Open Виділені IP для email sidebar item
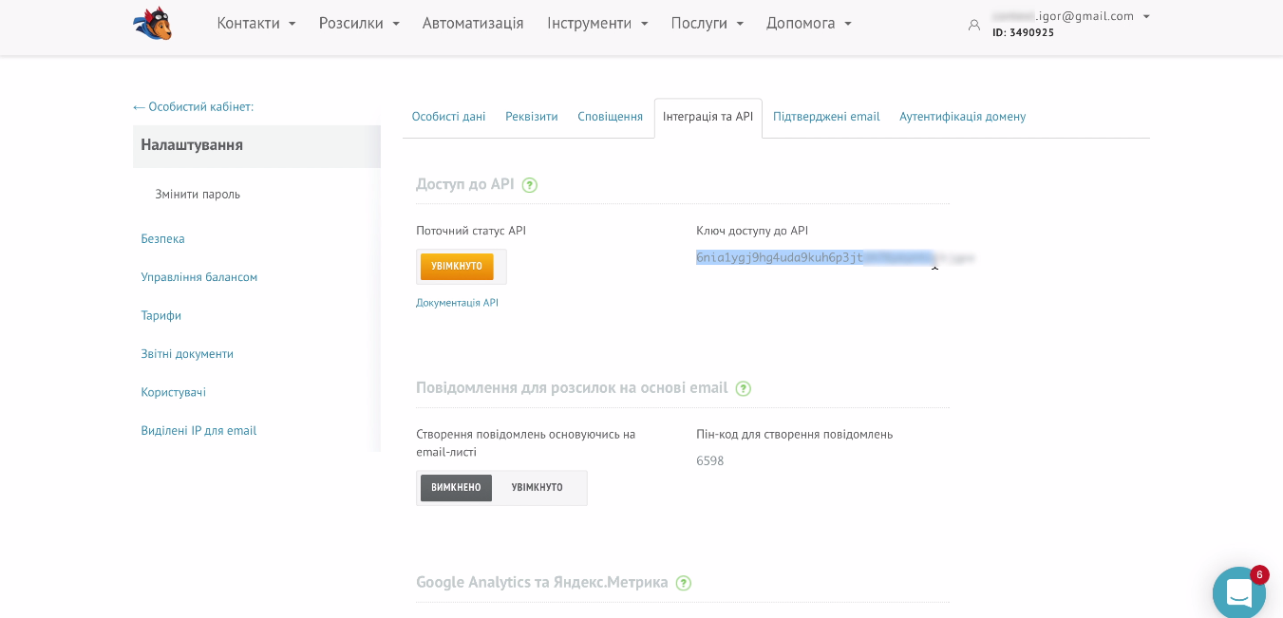 pyautogui.click(x=198, y=431)
